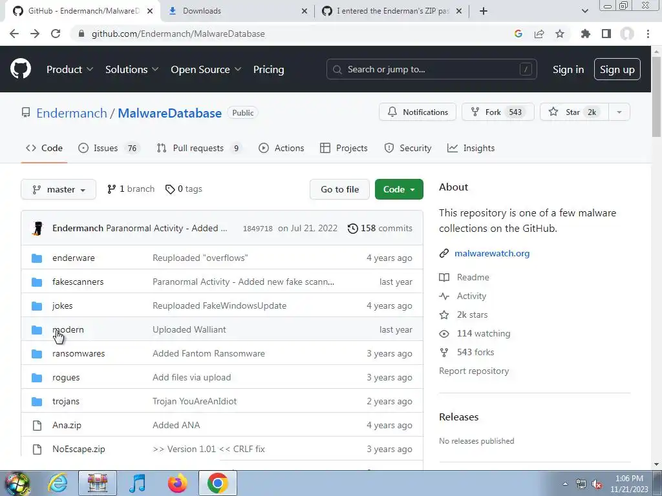
Task: Open the Chrome tab search chevron
Action: [584, 11]
